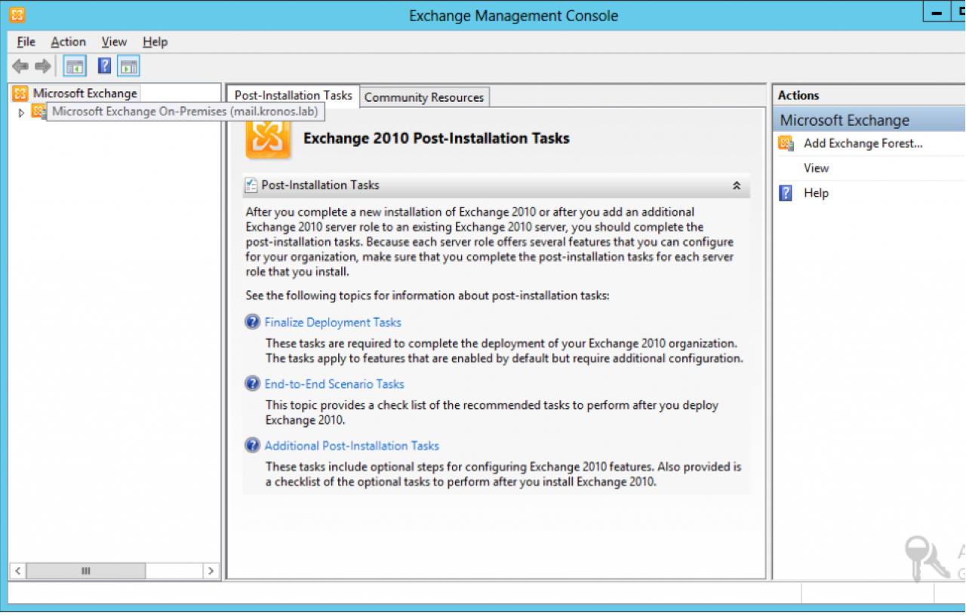Expand the Microsoft Exchange On-Premises node
The width and height of the screenshot is (966, 616).
[21, 112]
